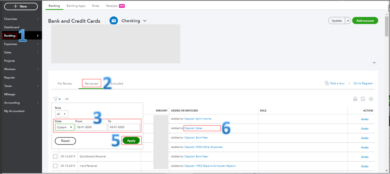Expand the Accounting sidebar submenu arrow
Image resolution: width=390 pixels, height=174 pixels.
tap(38, 103)
